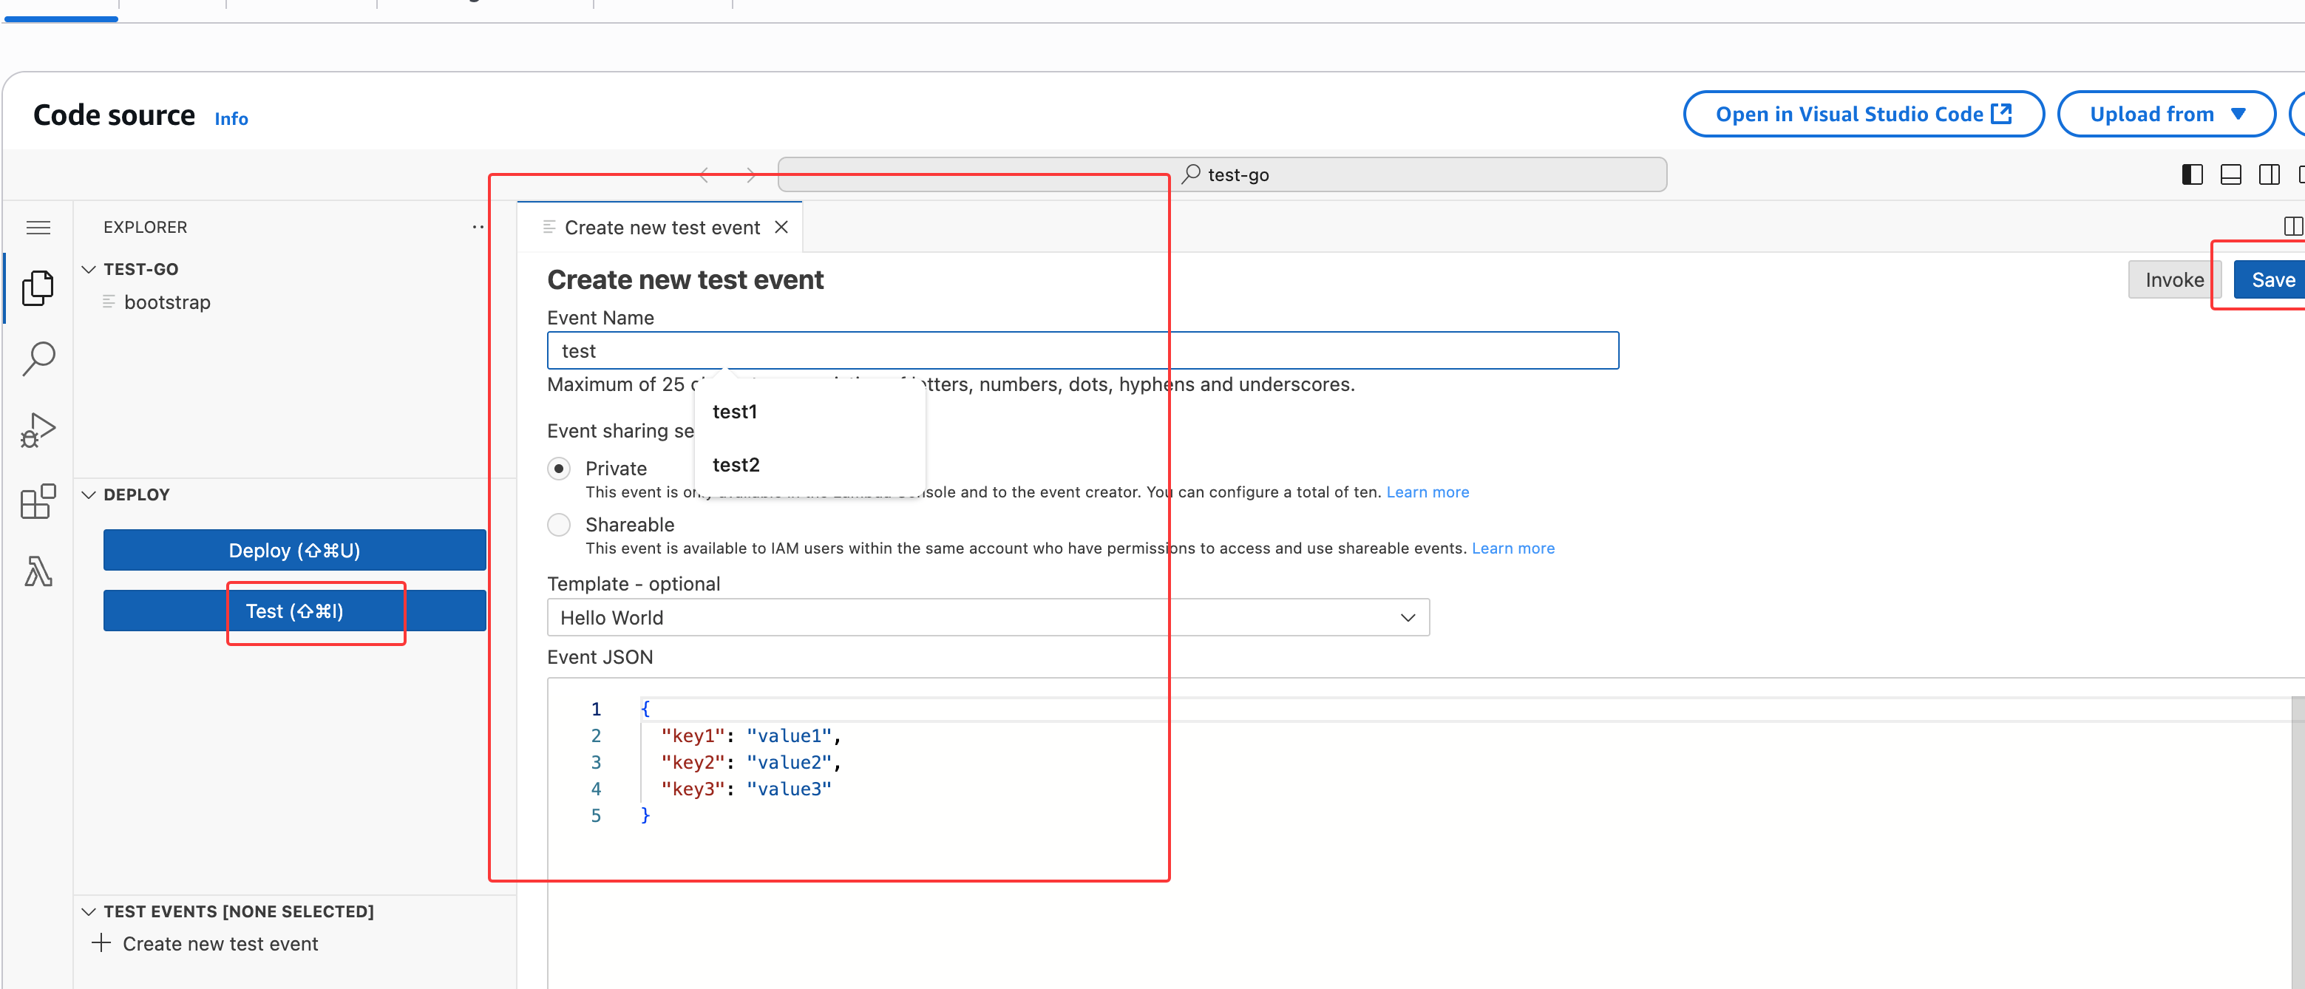Collapse the TEST-GO explorer folder

pyautogui.click(x=89, y=269)
